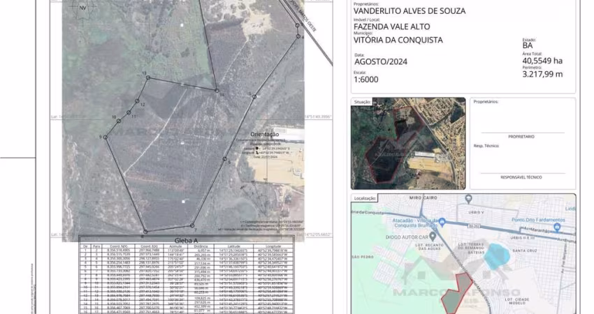594x314 pixels.
Task: Click SANTA CRUZ neighborhood label
Action: (x=525, y=251)
